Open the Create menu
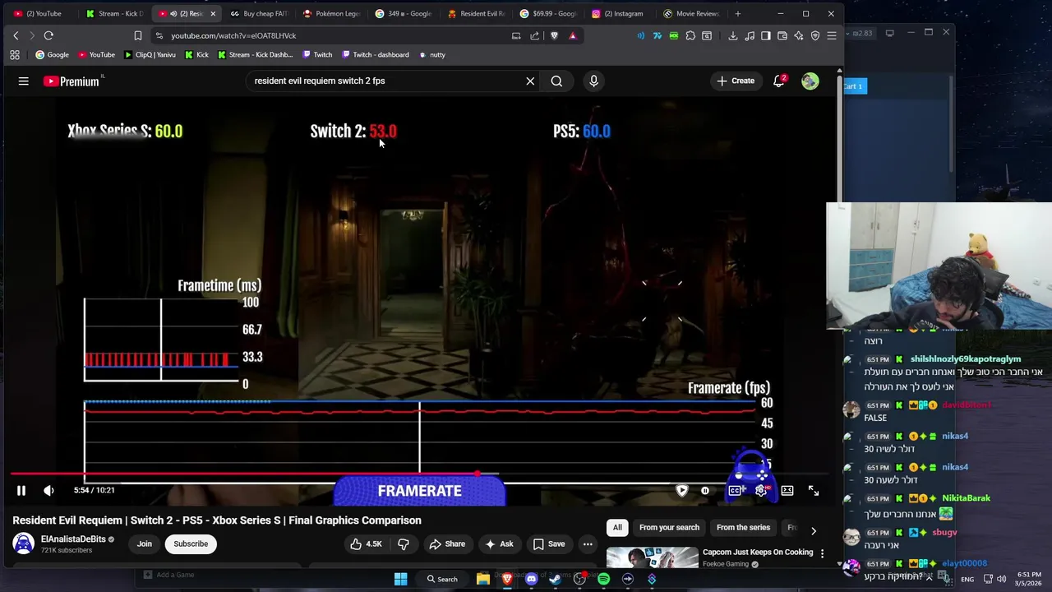 click(736, 81)
